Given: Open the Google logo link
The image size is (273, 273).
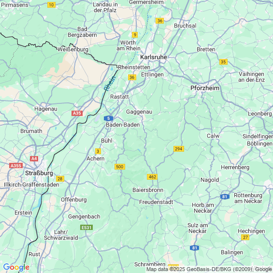Looking at the screenshot, I should point(16,267).
